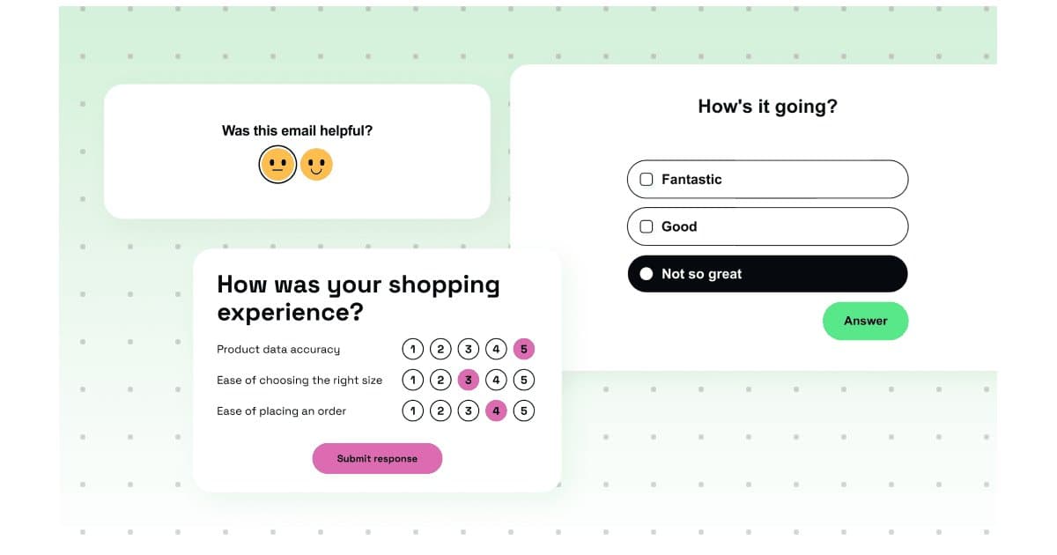Click the pink Submit response button
This screenshot has width=1057, height=555.
[x=377, y=458]
